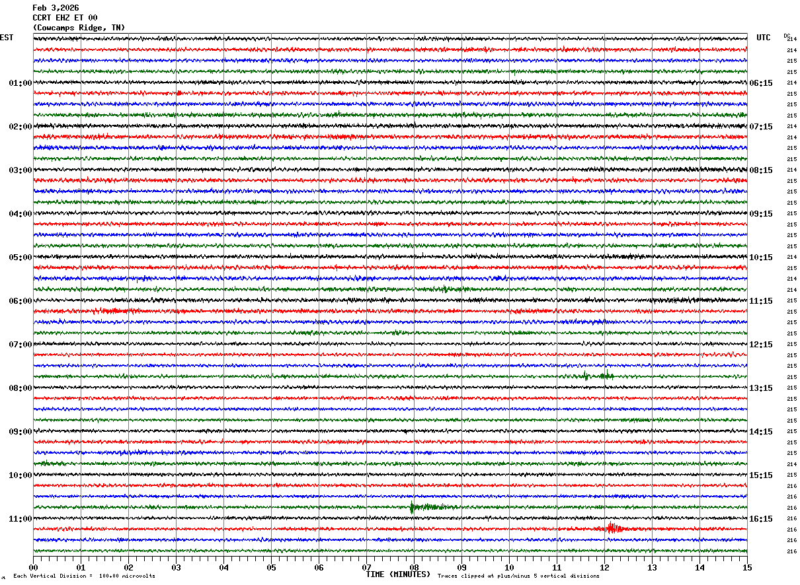Click minute tick label 12 on time axis
Screen dimensions: 800x585
[604, 567]
